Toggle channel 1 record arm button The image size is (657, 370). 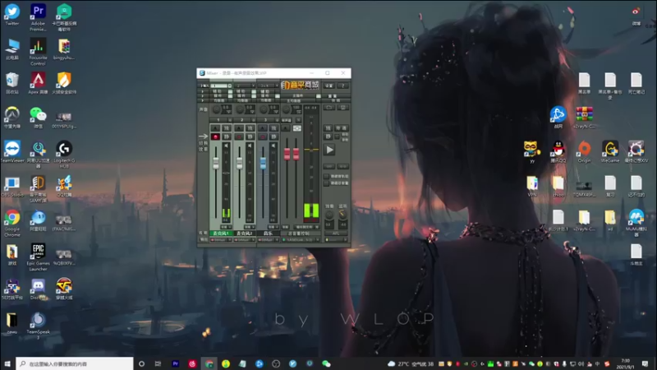point(215,136)
